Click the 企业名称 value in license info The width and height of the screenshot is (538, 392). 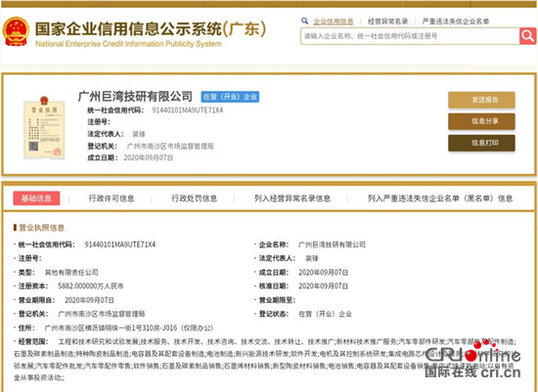coord(332,244)
